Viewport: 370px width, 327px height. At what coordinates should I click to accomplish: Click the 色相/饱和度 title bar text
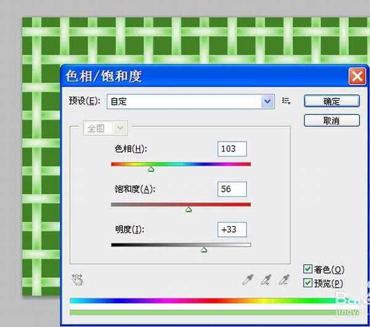point(104,76)
